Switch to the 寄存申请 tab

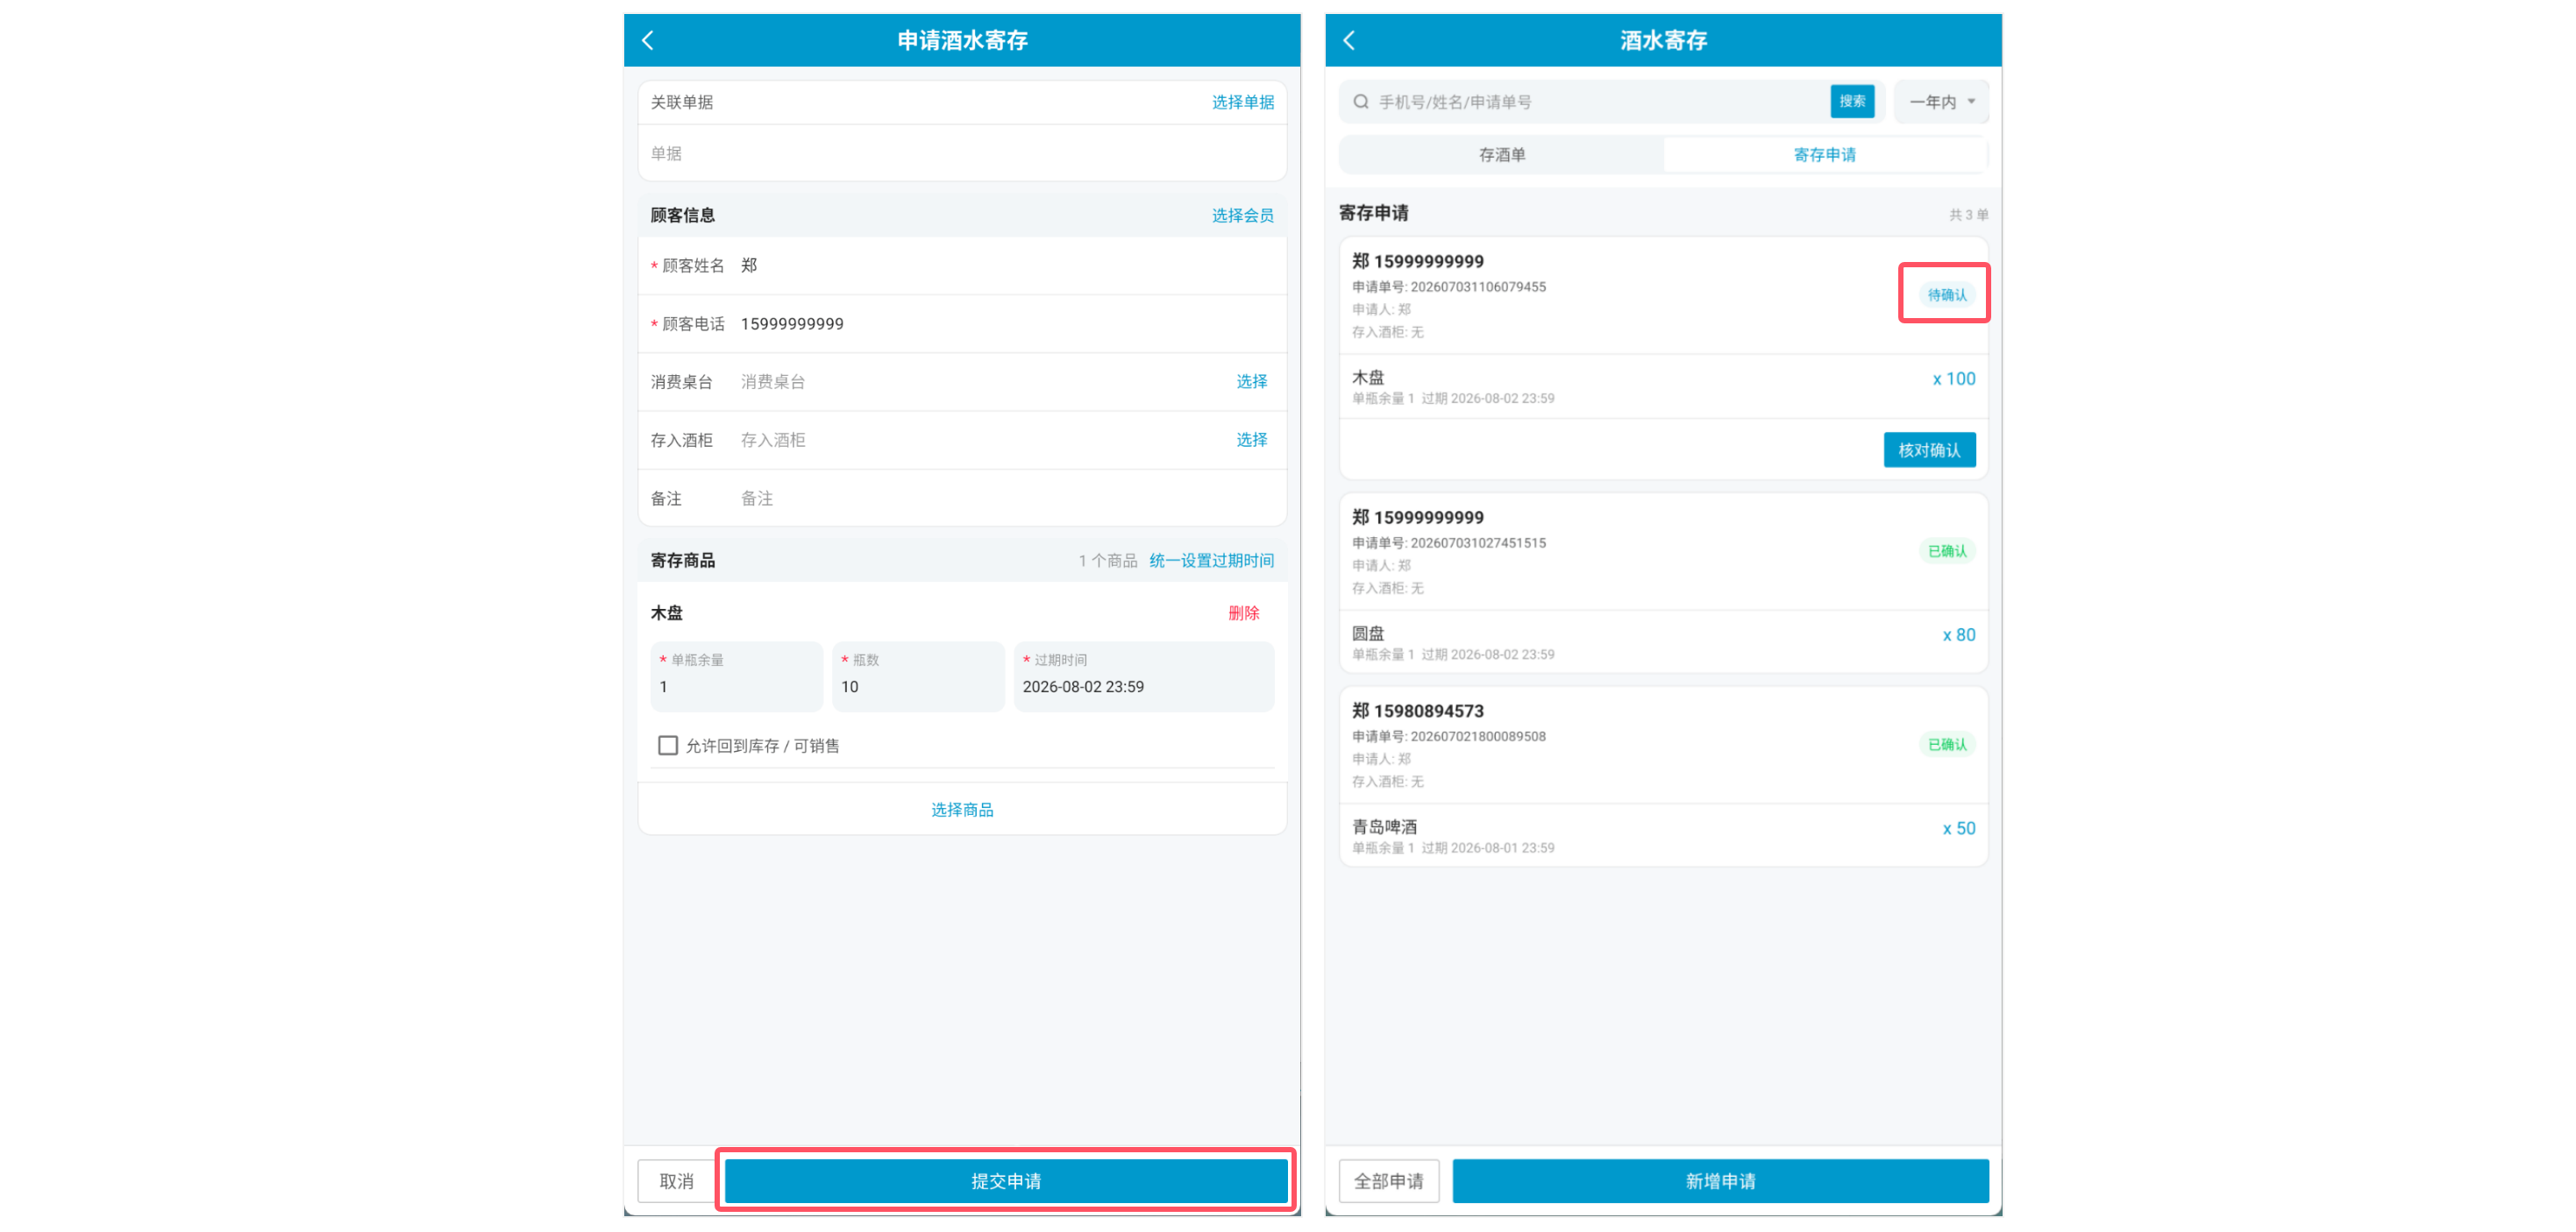[1824, 155]
